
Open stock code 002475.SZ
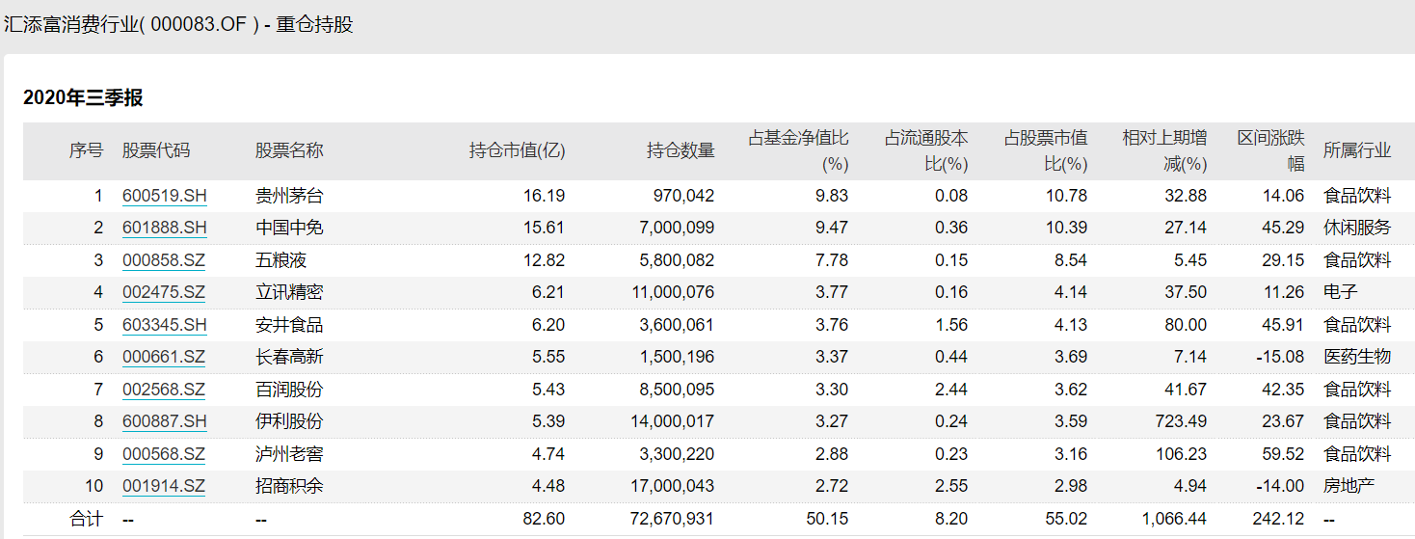pyautogui.click(x=164, y=293)
